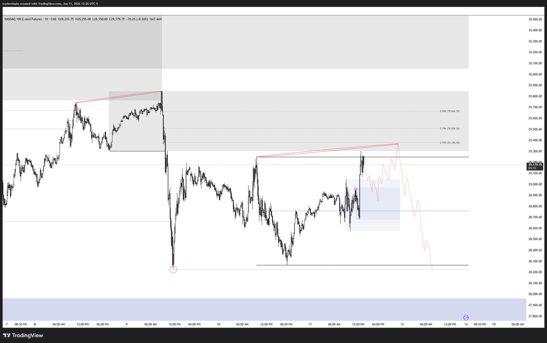Click the 28,700.00 price axis label
The height and width of the screenshot is (343, 547).
535,217
